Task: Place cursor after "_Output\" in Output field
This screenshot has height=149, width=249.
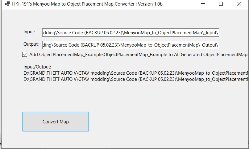Action: pyautogui.click(x=218, y=44)
